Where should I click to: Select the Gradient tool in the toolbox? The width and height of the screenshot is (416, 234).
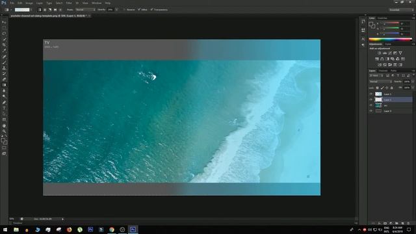(x=4, y=85)
